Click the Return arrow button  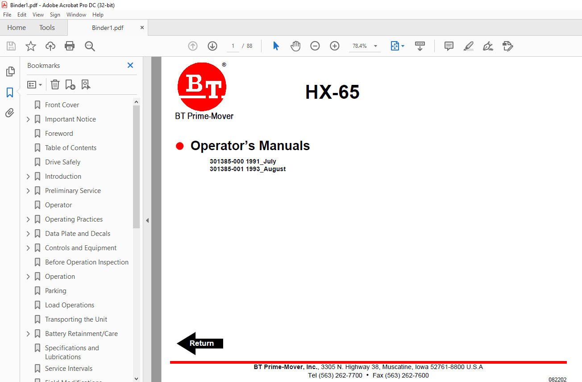(200, 343)
